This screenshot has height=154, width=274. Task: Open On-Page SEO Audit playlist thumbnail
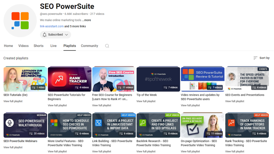coord(203,126)
